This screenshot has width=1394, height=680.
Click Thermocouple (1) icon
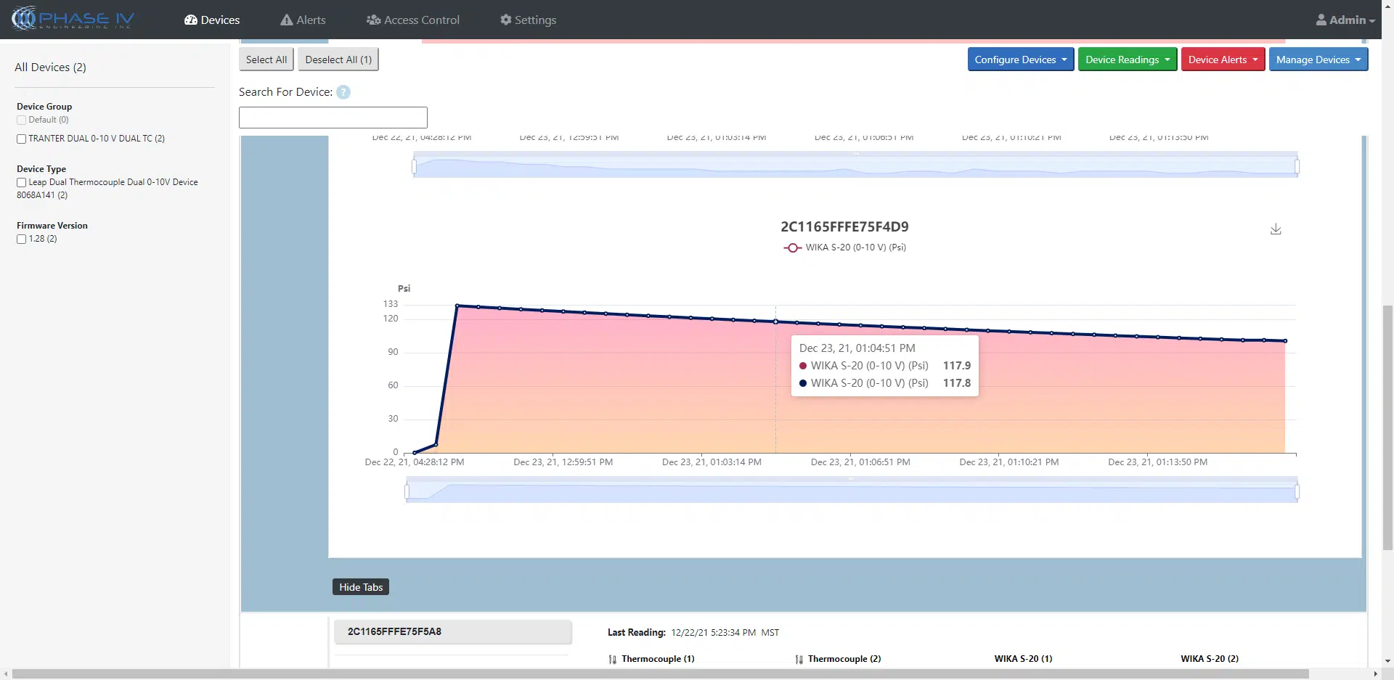pyautogui.click(x=613, y=660)
